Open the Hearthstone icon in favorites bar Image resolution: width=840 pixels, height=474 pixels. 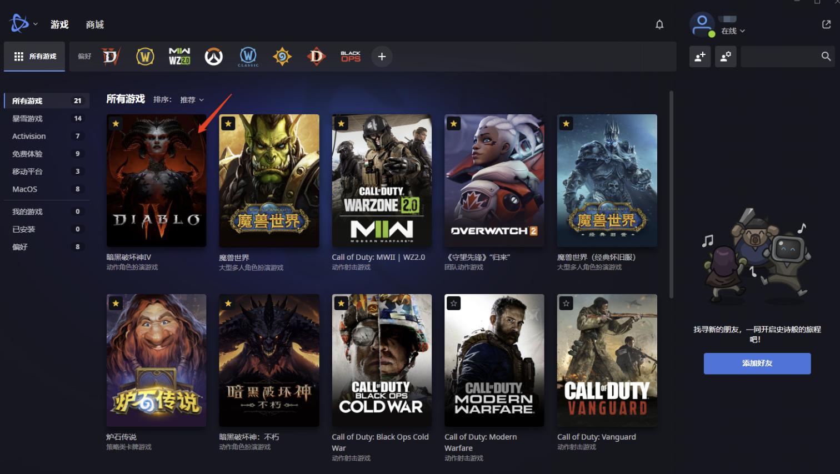(x=282, y=57)
